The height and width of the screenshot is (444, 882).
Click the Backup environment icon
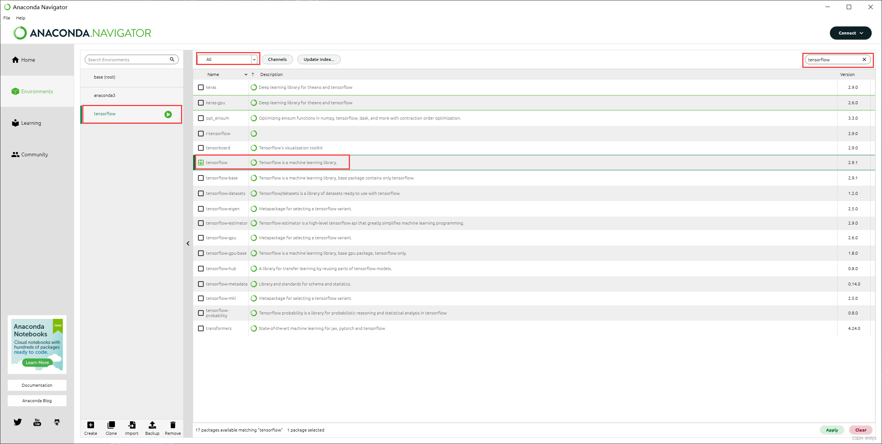tap(152, 425)
